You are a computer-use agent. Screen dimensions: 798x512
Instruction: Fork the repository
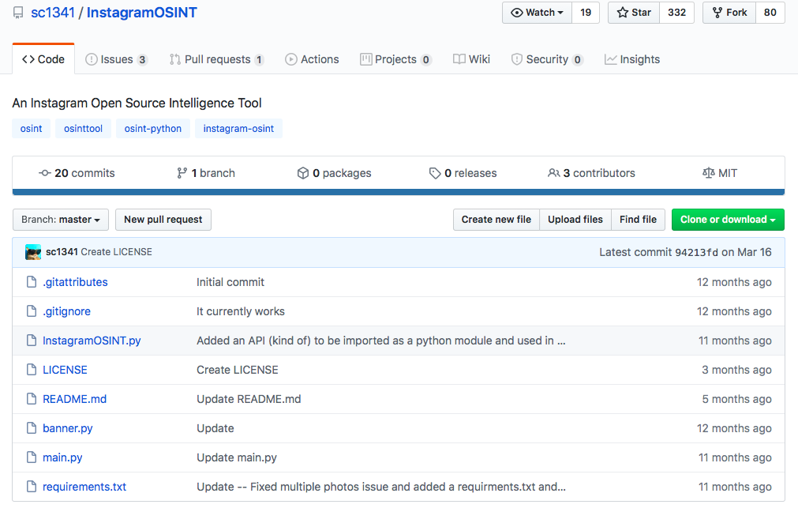(x=729, y=13)
